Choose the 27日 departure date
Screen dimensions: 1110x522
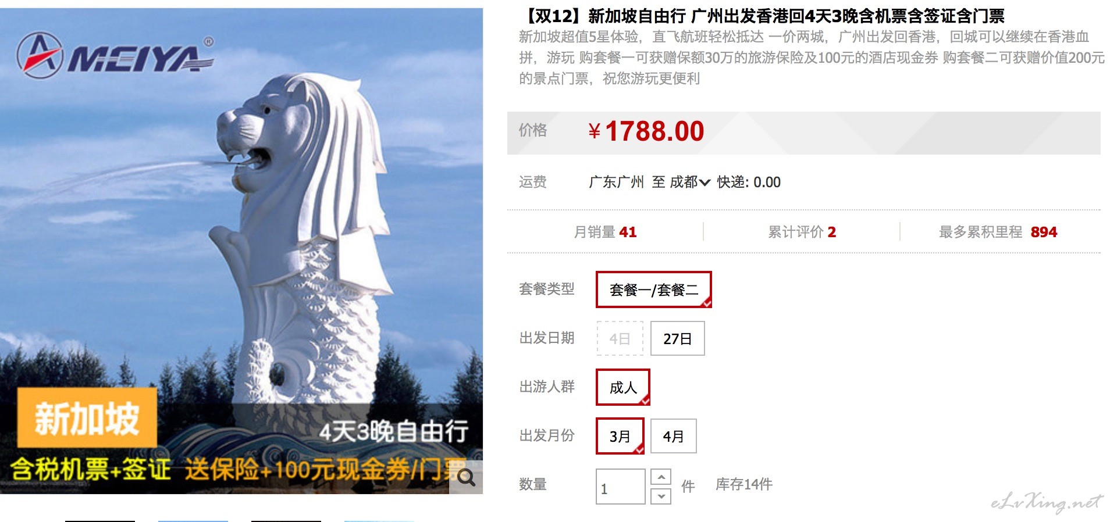(677, 338)
